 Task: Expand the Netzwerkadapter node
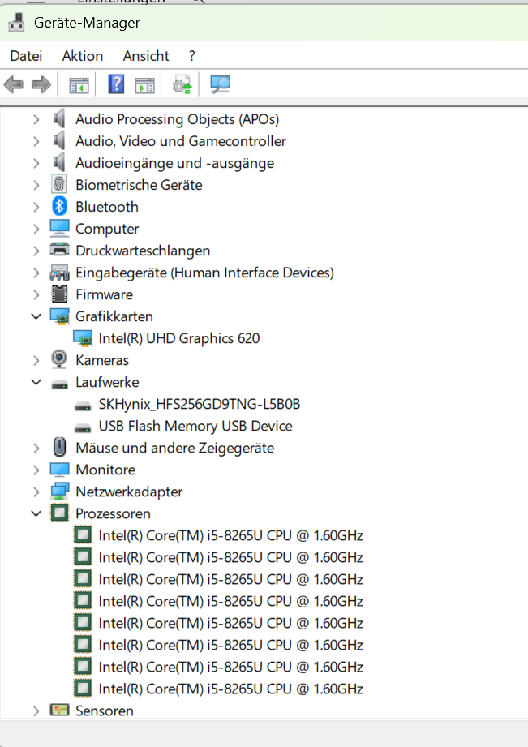click(36, 492)
